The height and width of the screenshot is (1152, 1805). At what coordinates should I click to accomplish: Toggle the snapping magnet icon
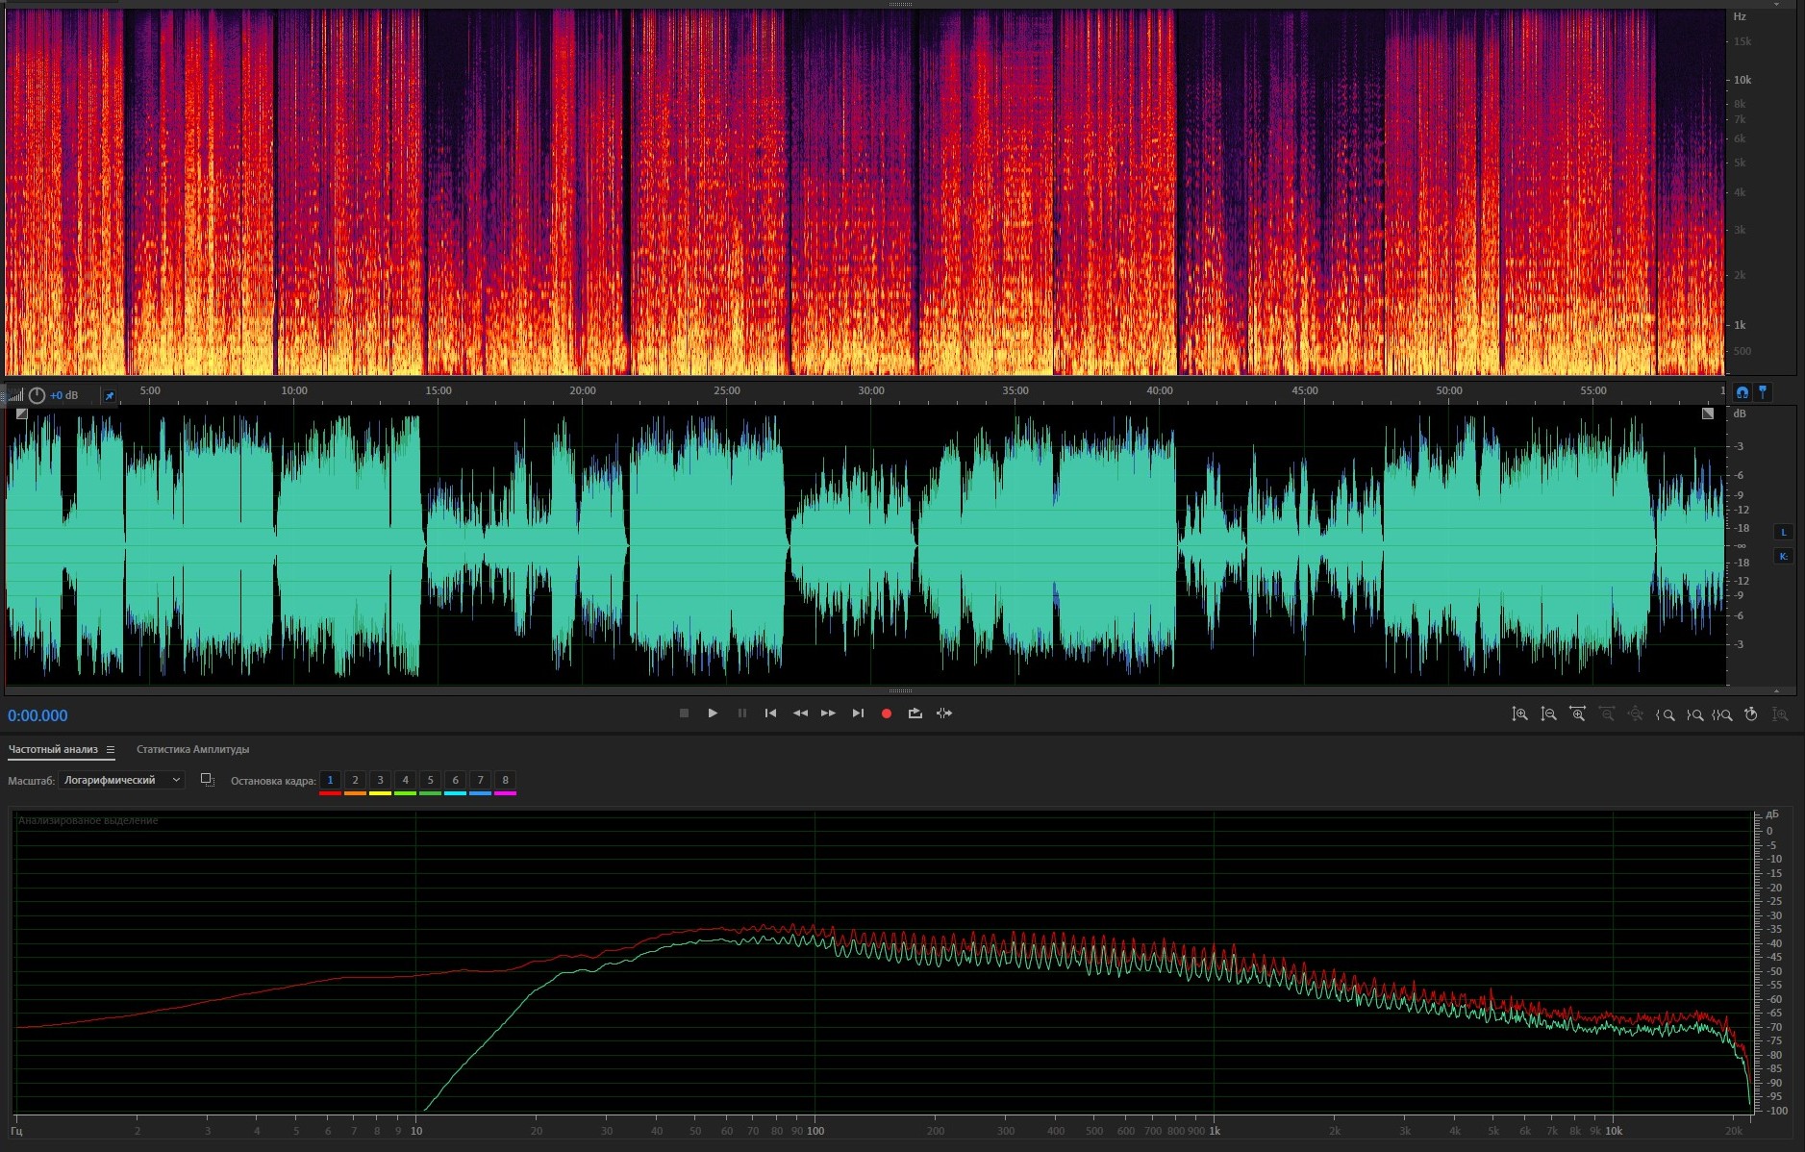(x=1742, y=392)
